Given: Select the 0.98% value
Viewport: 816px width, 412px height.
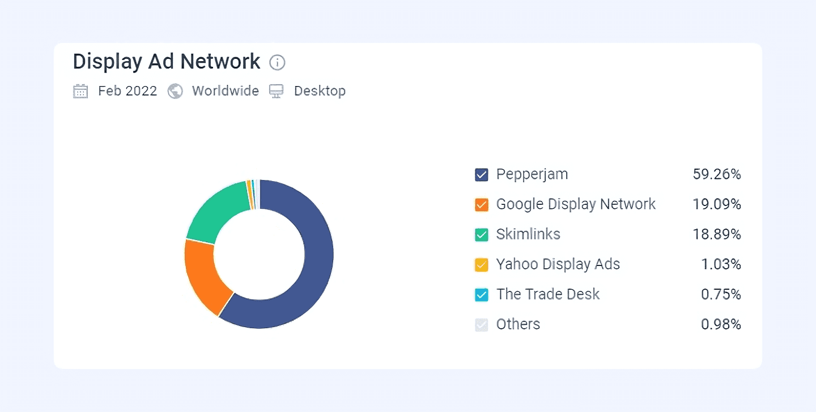Looking at the screenshot, I should click(721, 324).
